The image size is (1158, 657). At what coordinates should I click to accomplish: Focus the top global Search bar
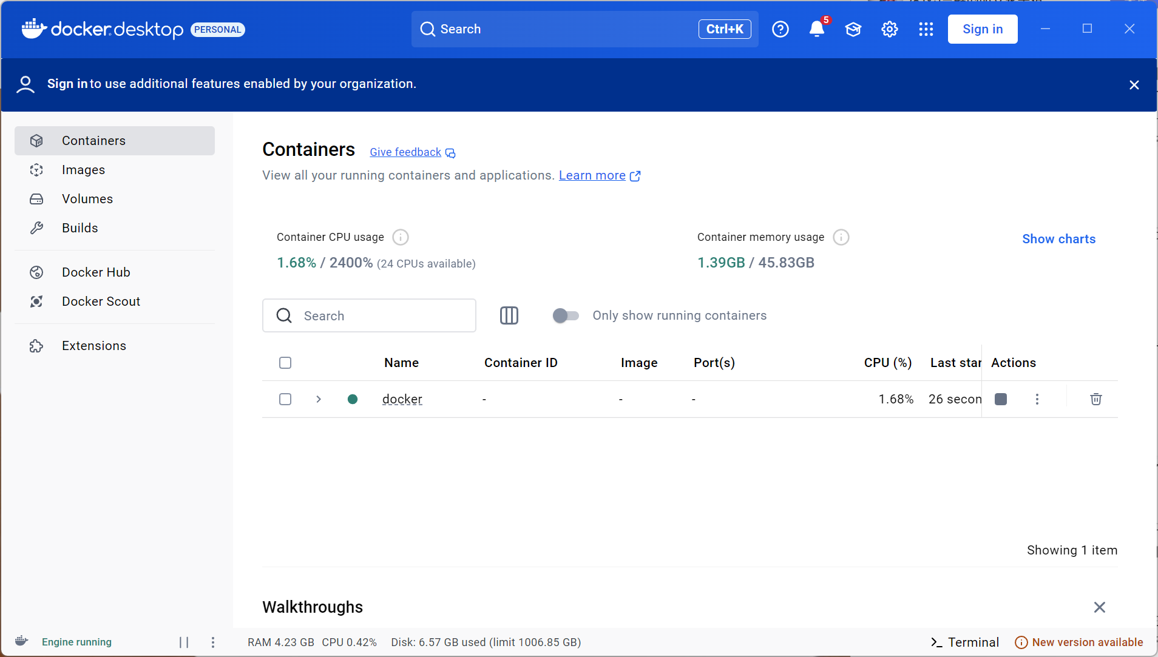[x=585, y=29]
